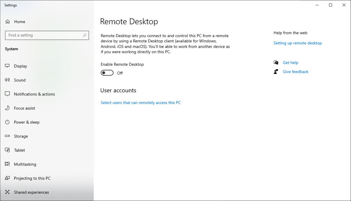This screenshot has height=201, width=351.
Task: Select the Shared experiences icon
Action: pyautogui.click(x=7, y=192)
